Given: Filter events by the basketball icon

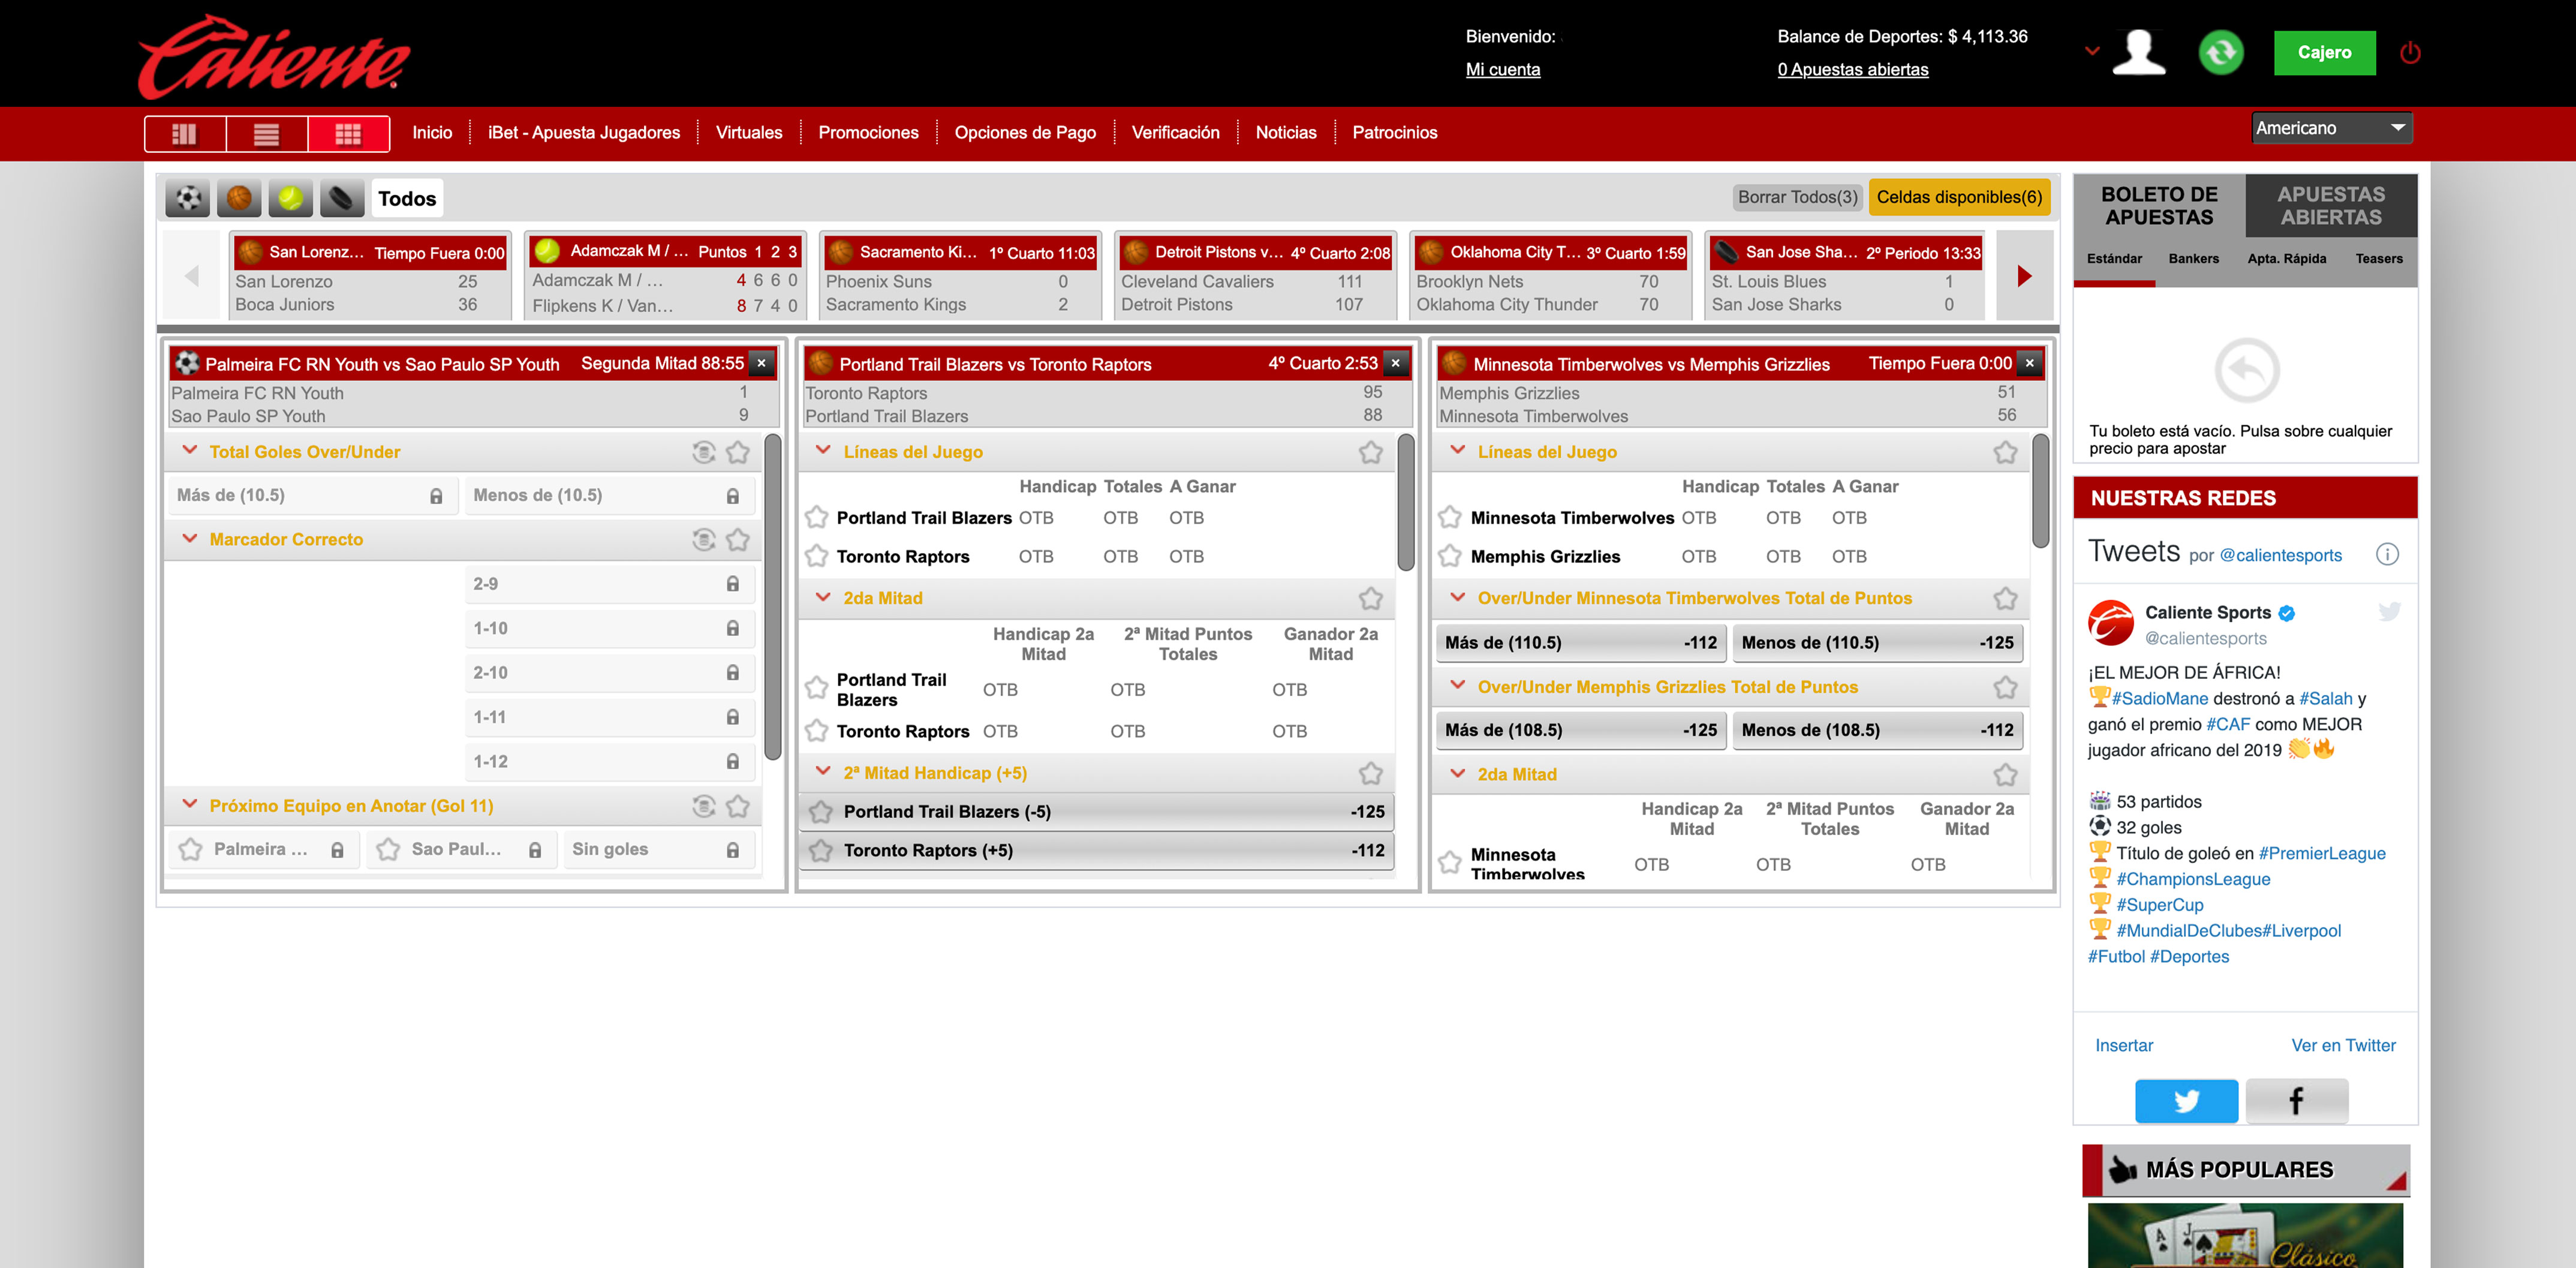Looking at the screenshot, I should tap(239, 198).
